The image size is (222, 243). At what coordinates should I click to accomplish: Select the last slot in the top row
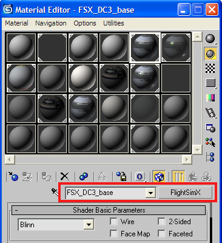point(176,47)
